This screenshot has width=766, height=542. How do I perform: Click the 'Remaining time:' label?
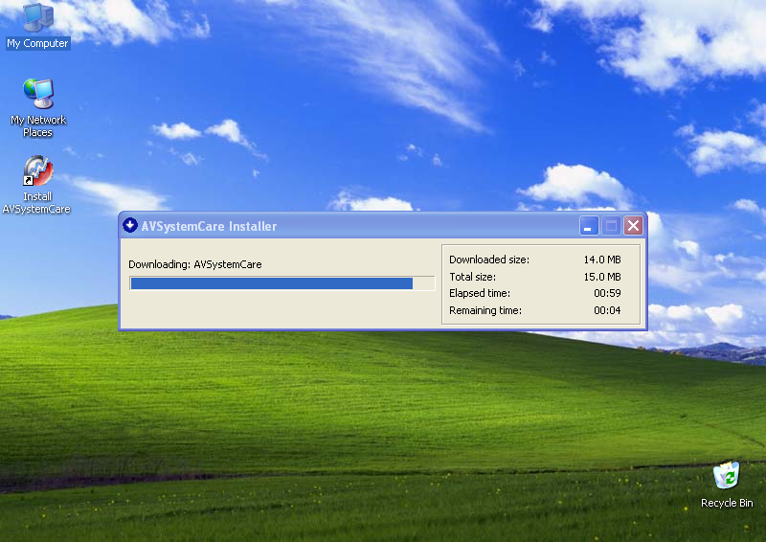click(x=485, y=310)
